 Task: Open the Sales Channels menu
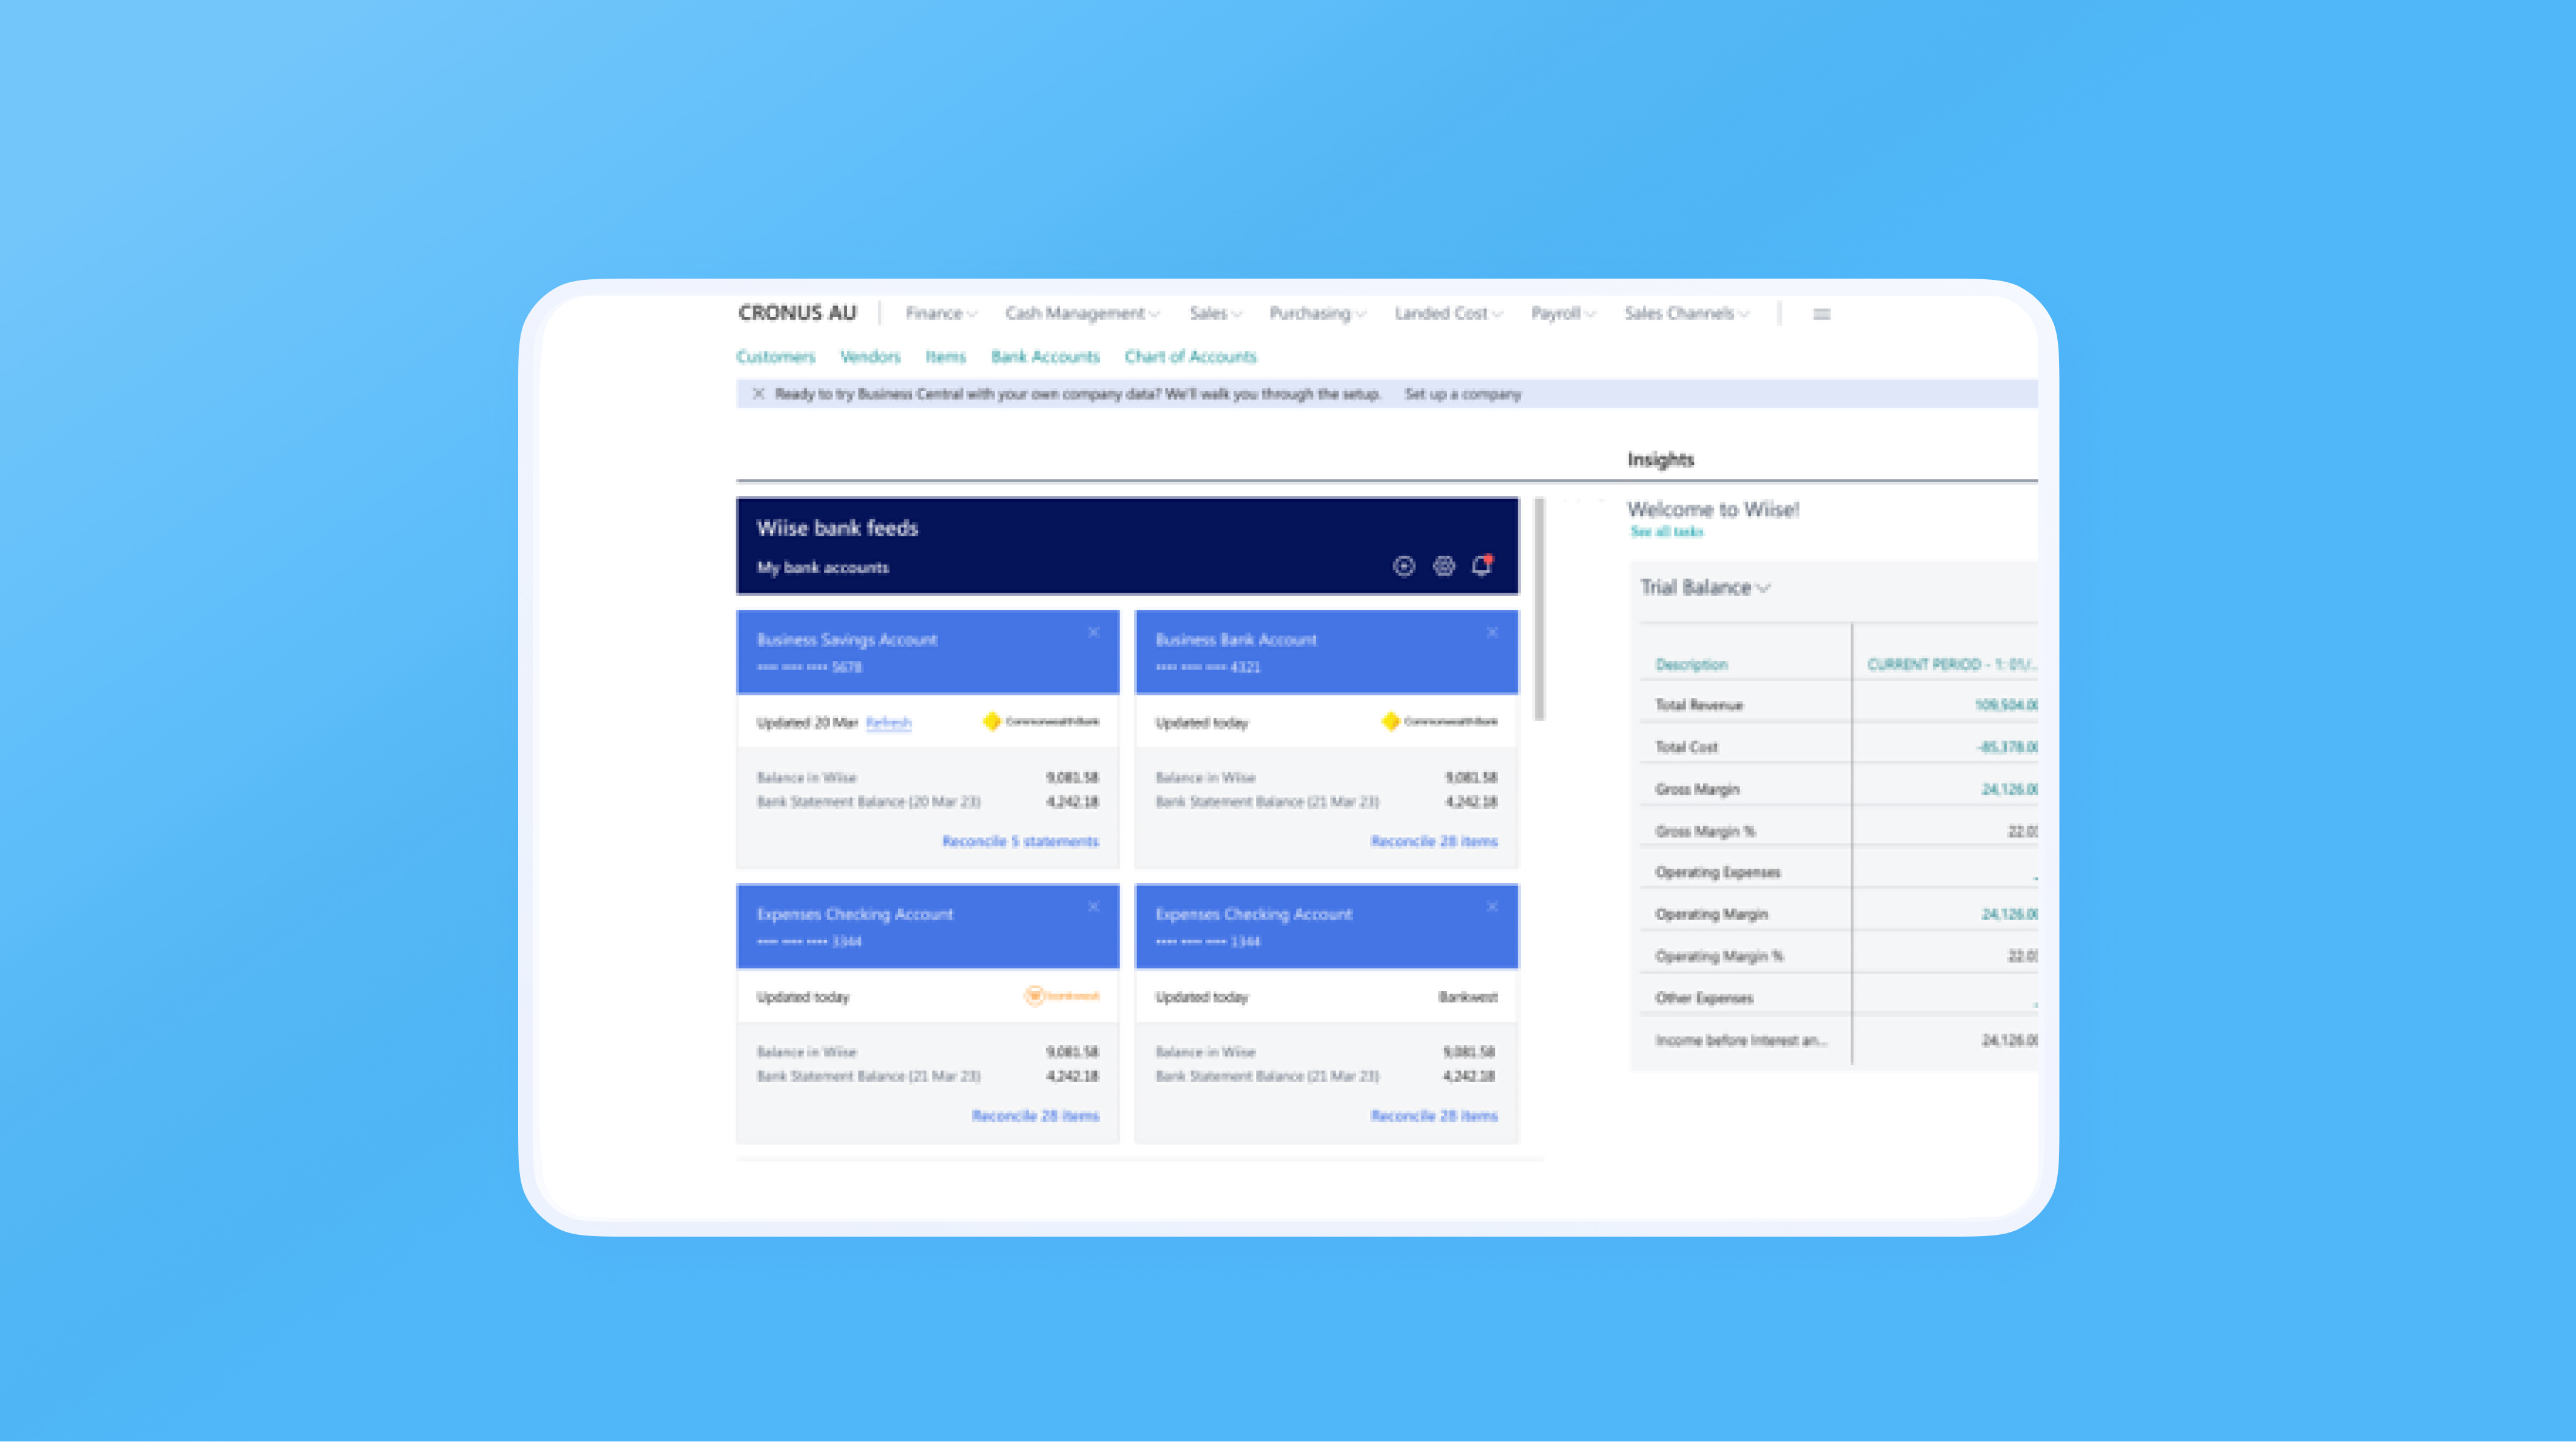point(1686,314)
